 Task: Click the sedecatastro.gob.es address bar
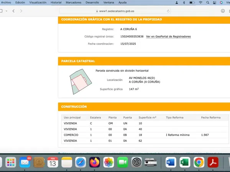coord(115,11)
